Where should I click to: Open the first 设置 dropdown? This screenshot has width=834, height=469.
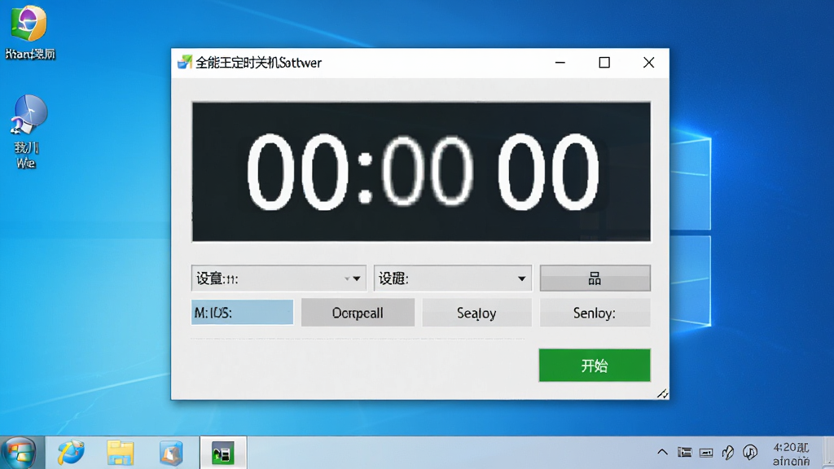coord(279,278)
